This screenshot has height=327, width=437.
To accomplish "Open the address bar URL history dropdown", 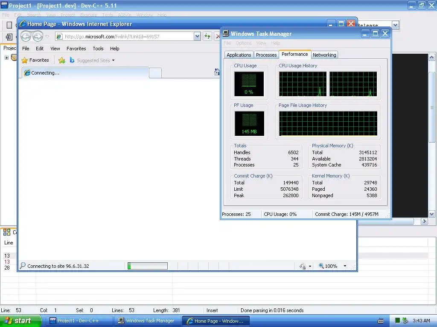I will 197,36.
